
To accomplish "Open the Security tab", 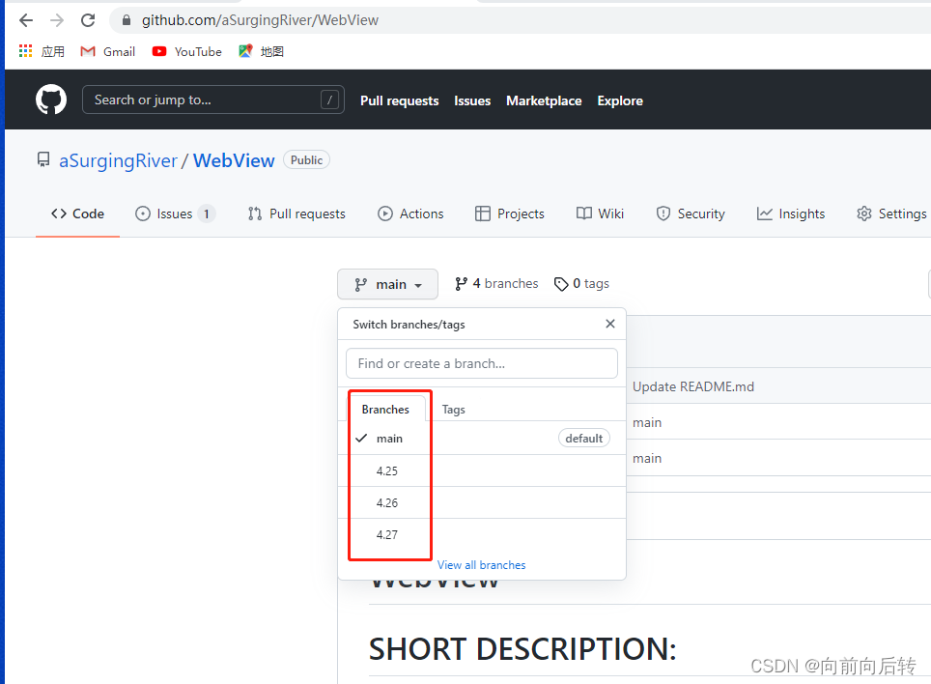I will pos(691,214).
